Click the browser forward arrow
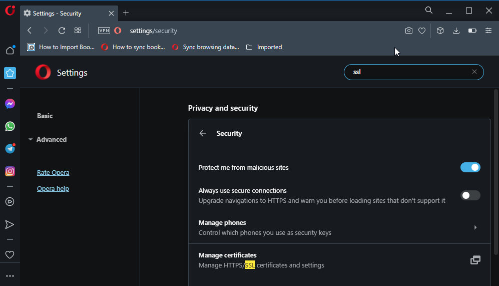Image resolution: width=499 pixels, height=286 pixels. 46,31
